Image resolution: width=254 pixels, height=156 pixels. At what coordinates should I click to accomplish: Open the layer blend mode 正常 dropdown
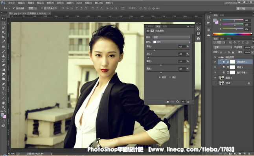click(x=223, y=47)
